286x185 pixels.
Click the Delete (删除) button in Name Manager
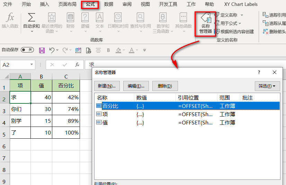165,86
